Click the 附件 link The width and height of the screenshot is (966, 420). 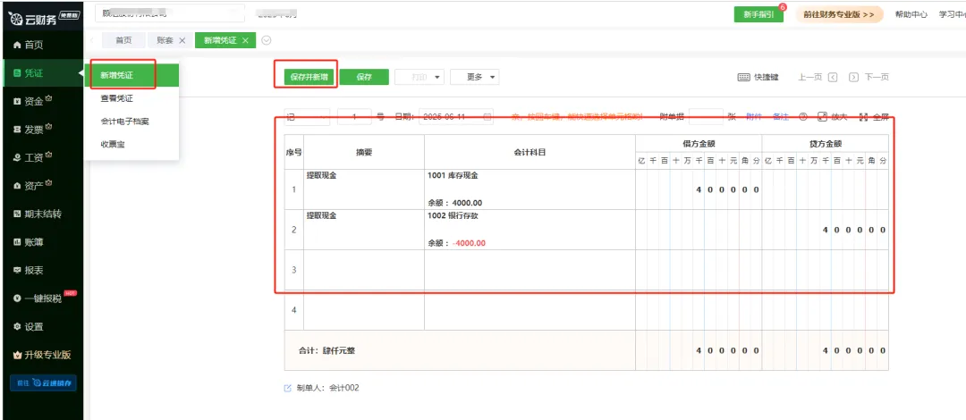coord(754,116)
